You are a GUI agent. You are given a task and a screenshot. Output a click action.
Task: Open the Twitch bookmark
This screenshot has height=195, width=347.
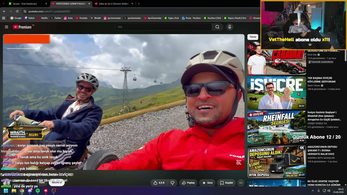(30, 18)
